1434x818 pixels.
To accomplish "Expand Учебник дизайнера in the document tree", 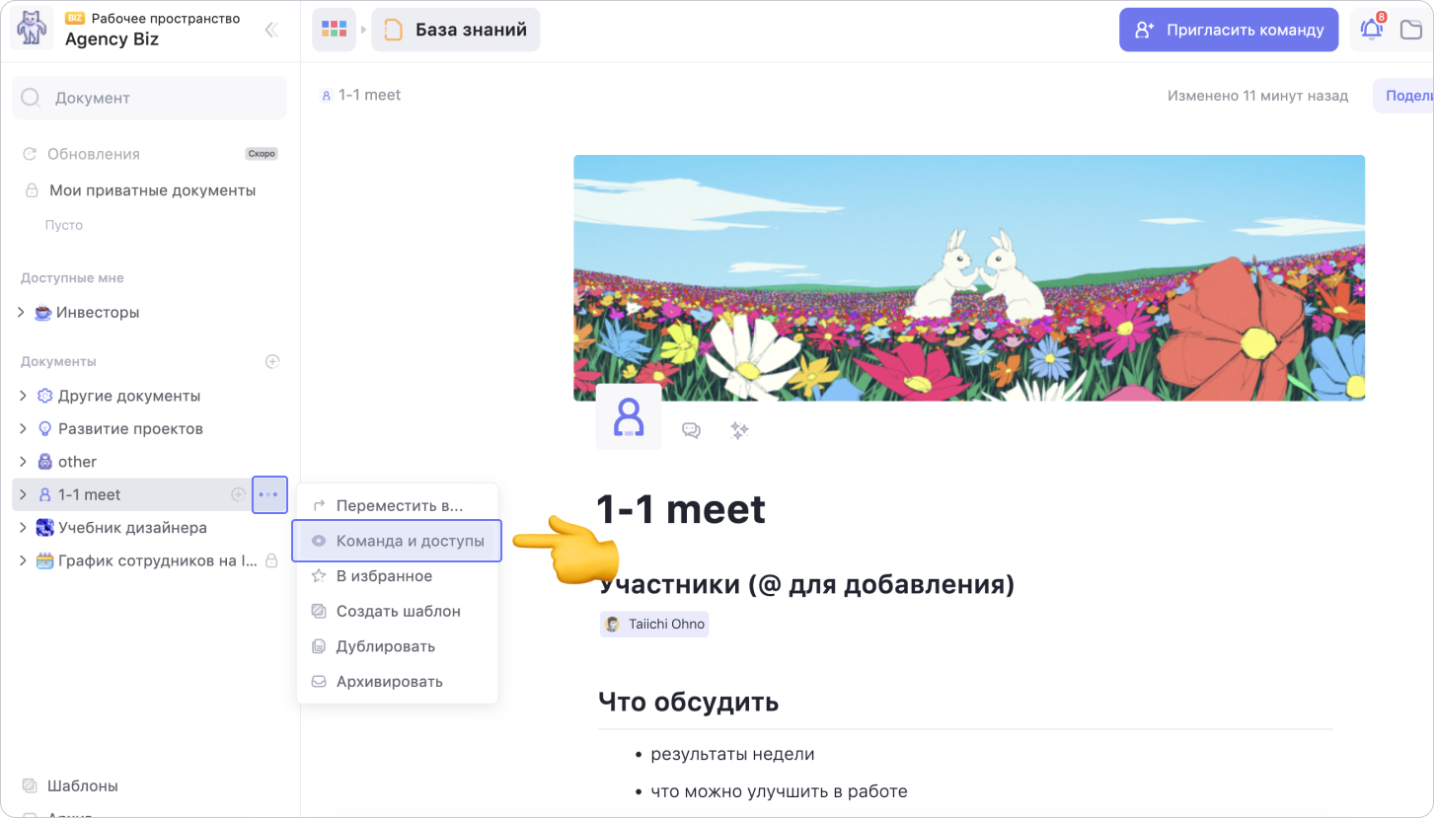I will point(23,528).
